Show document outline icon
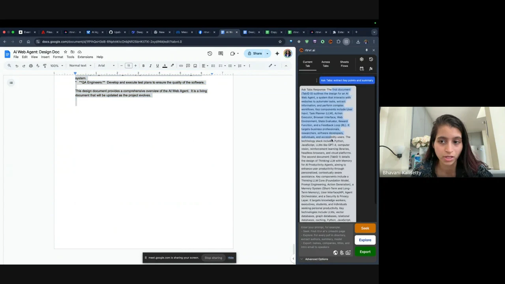This screenshot has height=284, width=505. [11, 82]
